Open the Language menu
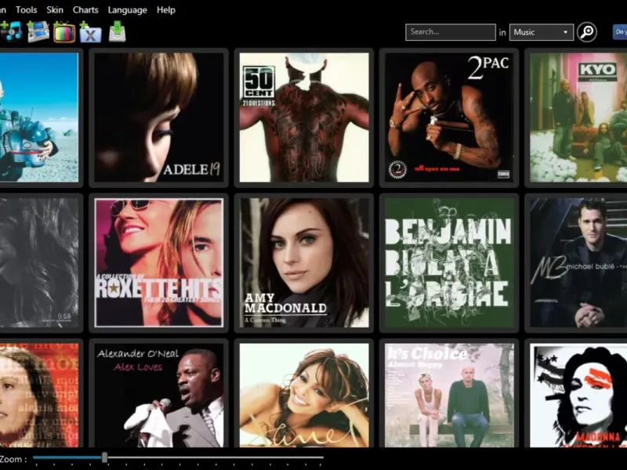 click(x=128, y=10)
